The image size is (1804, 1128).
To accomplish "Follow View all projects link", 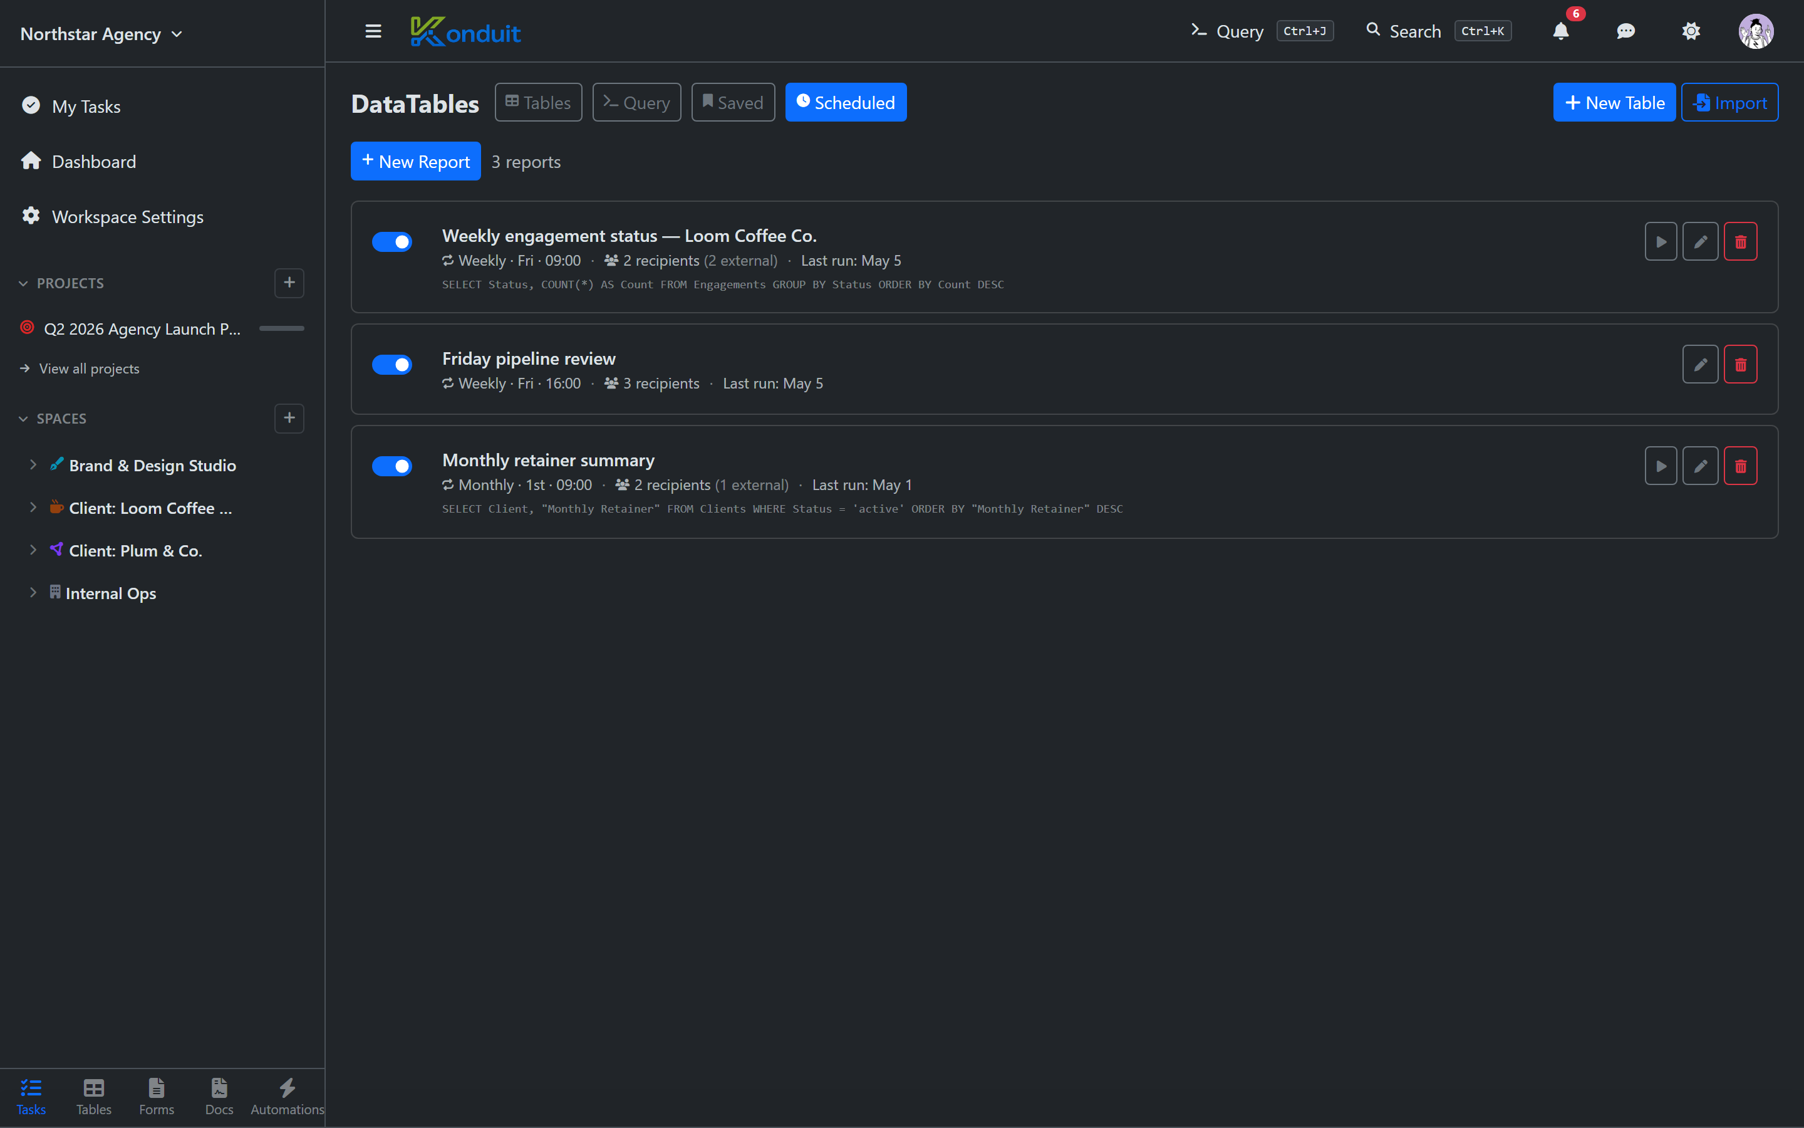I will pyautogui.click(x=79, y=368).
